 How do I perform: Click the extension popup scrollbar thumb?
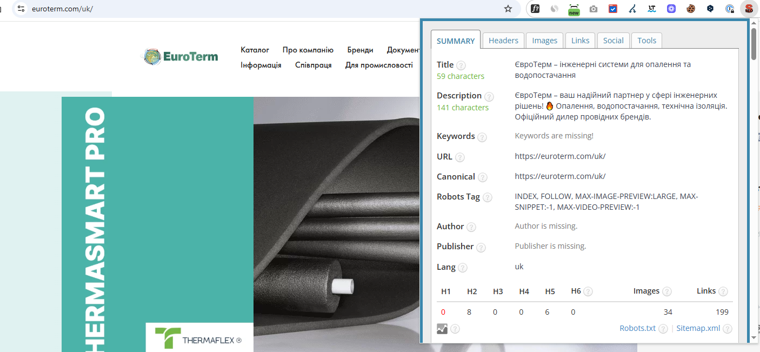click(x=754, y=43)
